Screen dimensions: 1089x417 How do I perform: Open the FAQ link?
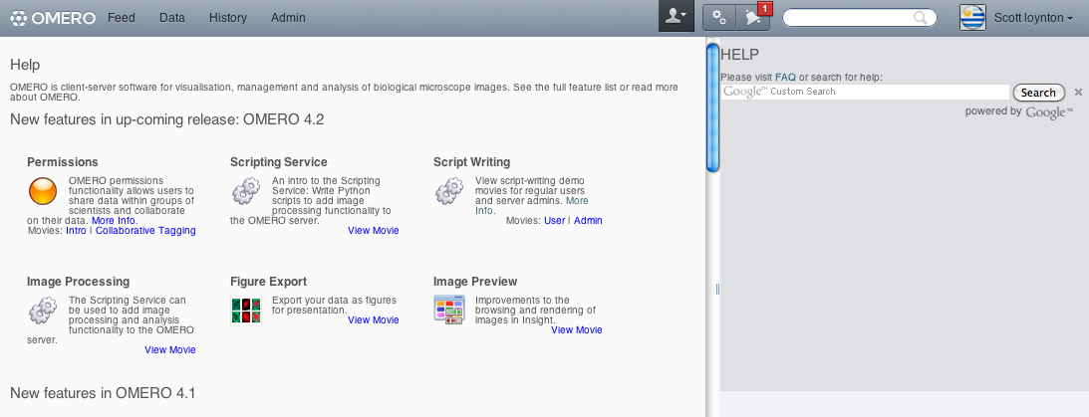(x=785, y=77)
